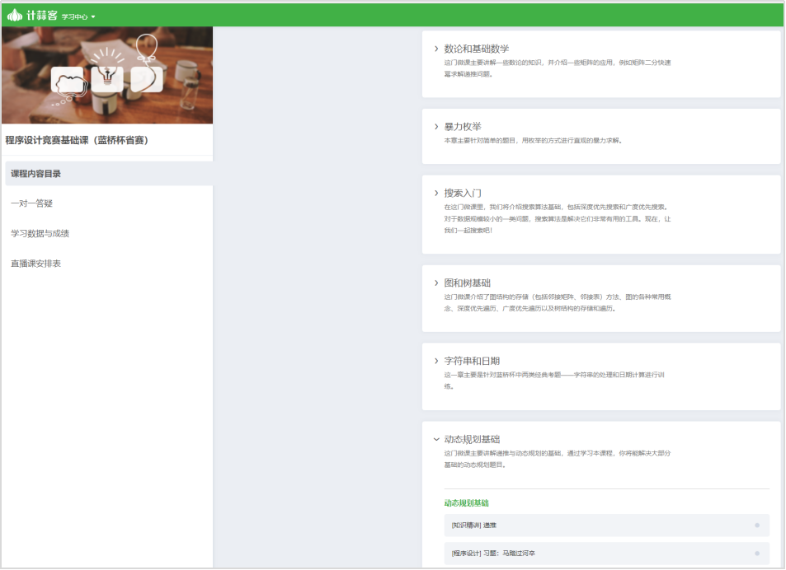The height and width of the screenshot is (570, 786).
Task: Expand the 暴力枚举 chapter chevron
Action: pos(436,127)
